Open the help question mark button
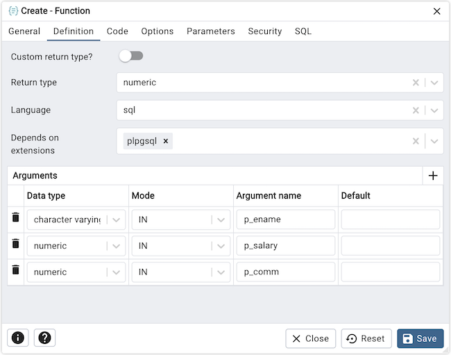This screenshot has height=355, width=451. click(x=44, y=338)
